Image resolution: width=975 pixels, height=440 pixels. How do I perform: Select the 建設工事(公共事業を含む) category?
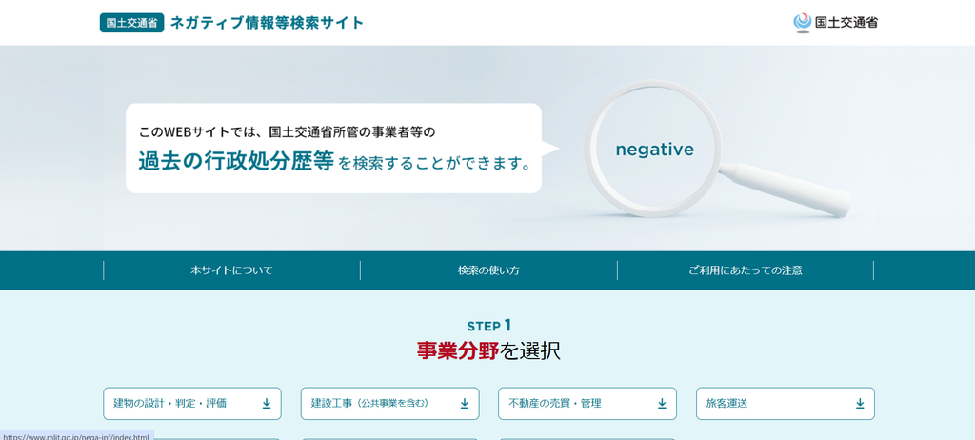(389, 403)
